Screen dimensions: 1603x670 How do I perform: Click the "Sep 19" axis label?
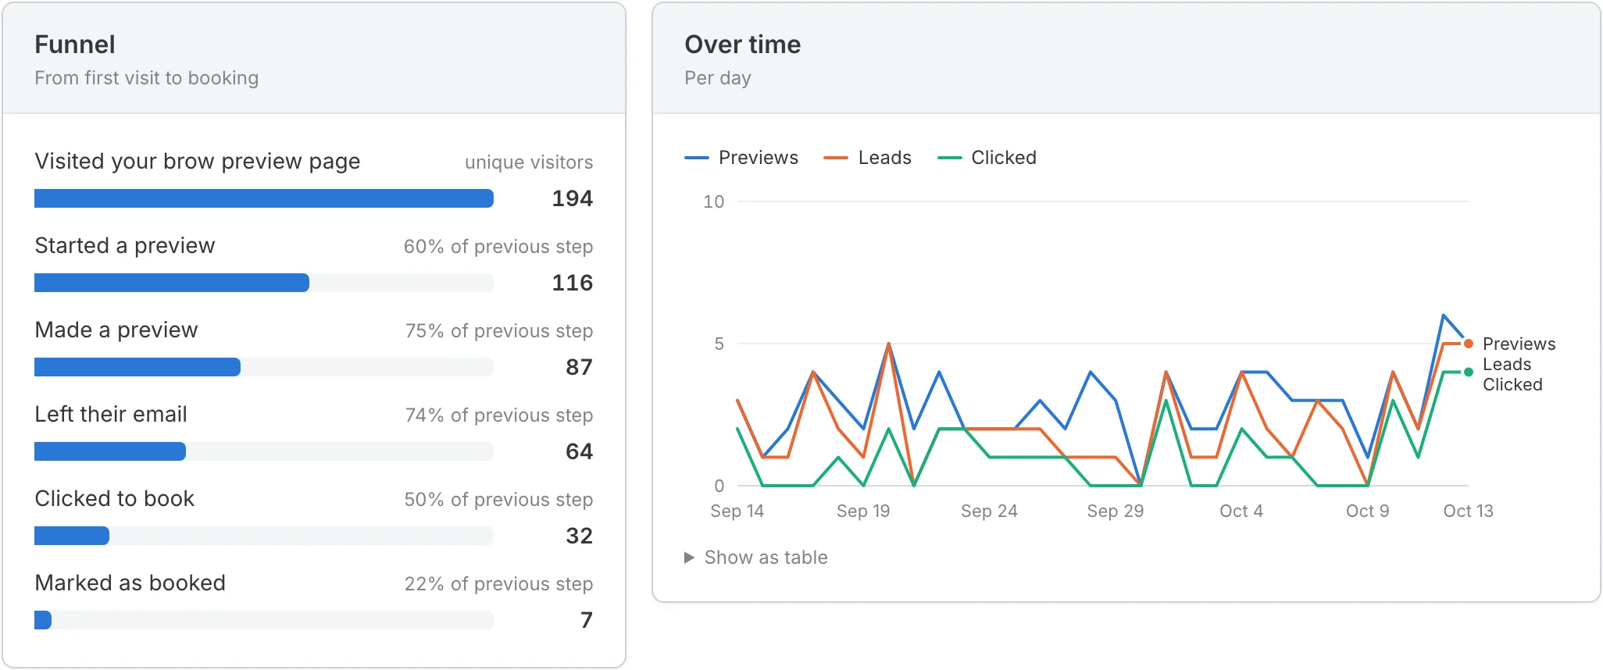tap(863, 511)
